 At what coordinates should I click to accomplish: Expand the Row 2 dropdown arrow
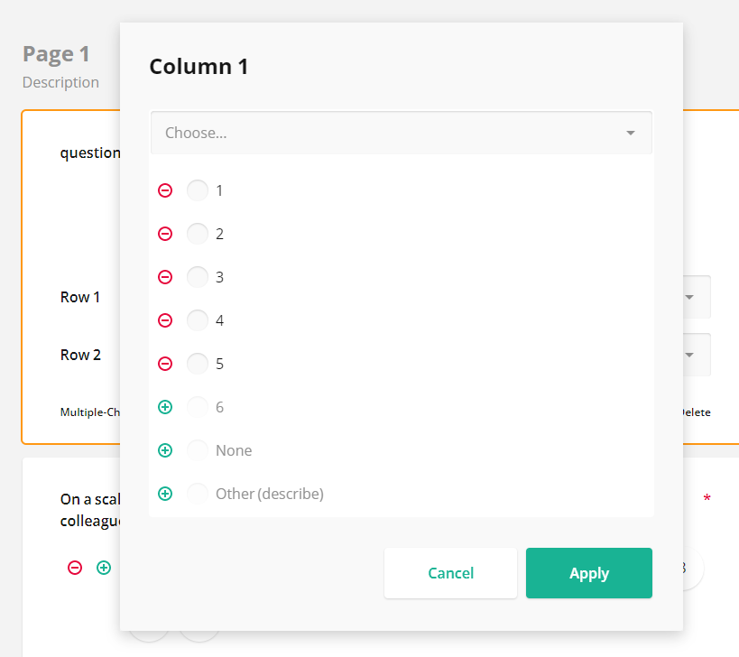(x=689, y=355)
